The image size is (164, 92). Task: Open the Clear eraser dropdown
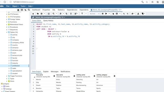pos(133,14)
